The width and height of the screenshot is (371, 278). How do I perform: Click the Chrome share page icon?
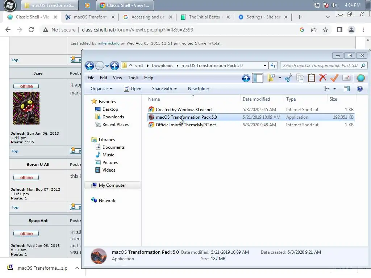[x=314, y=30]
